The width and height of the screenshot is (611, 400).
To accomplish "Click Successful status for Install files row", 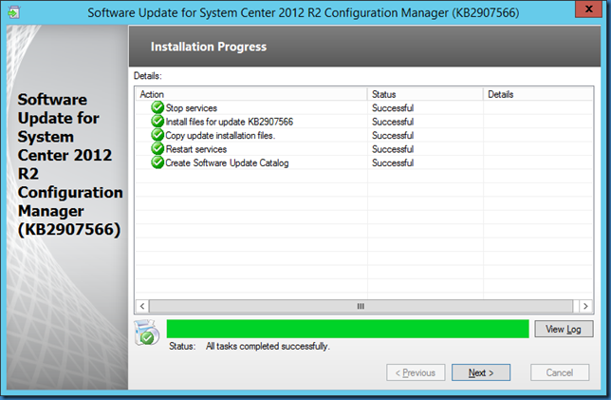I will [x=393, y=122].
